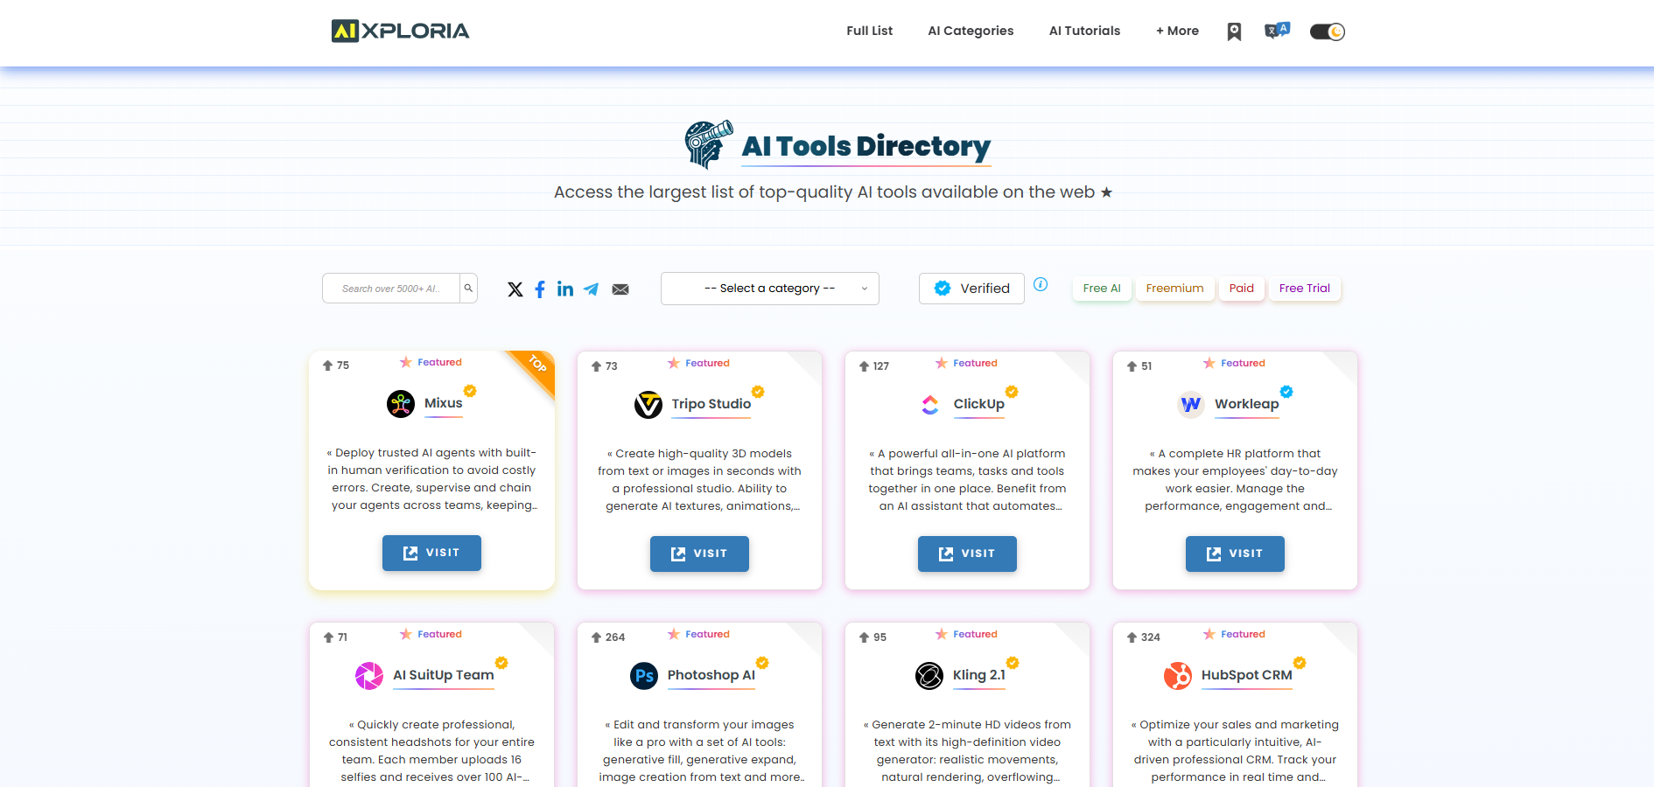
Task: Open the HubSpot CRM title link
Action: 1247,675
